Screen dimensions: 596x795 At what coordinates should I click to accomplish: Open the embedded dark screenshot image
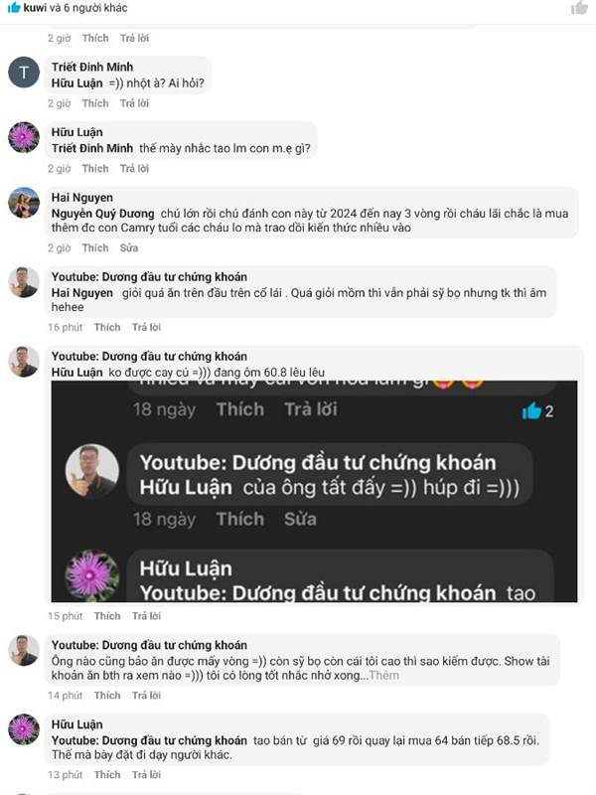[x=314, y=491]
